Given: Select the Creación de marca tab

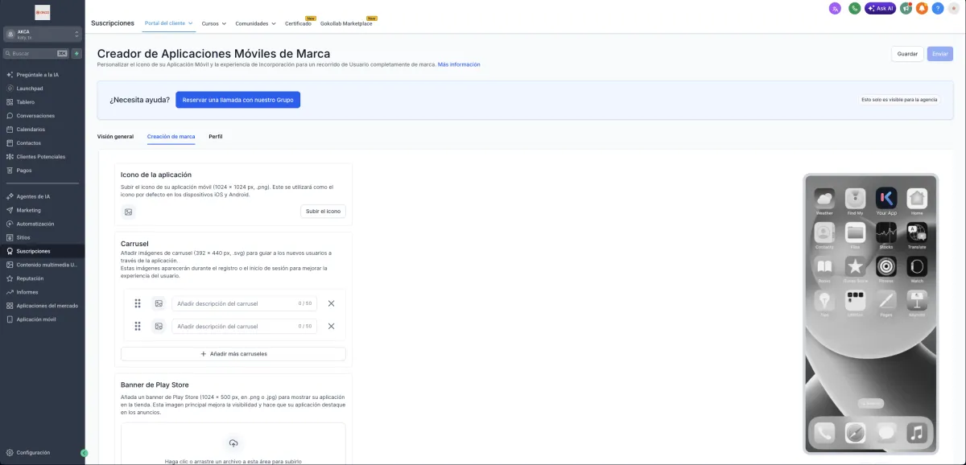Looking at the screenshot, I should pos(171,137).
